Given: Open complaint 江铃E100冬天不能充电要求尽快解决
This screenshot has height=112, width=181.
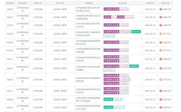Looking at the screenshot, I should [x=88, y=68].
